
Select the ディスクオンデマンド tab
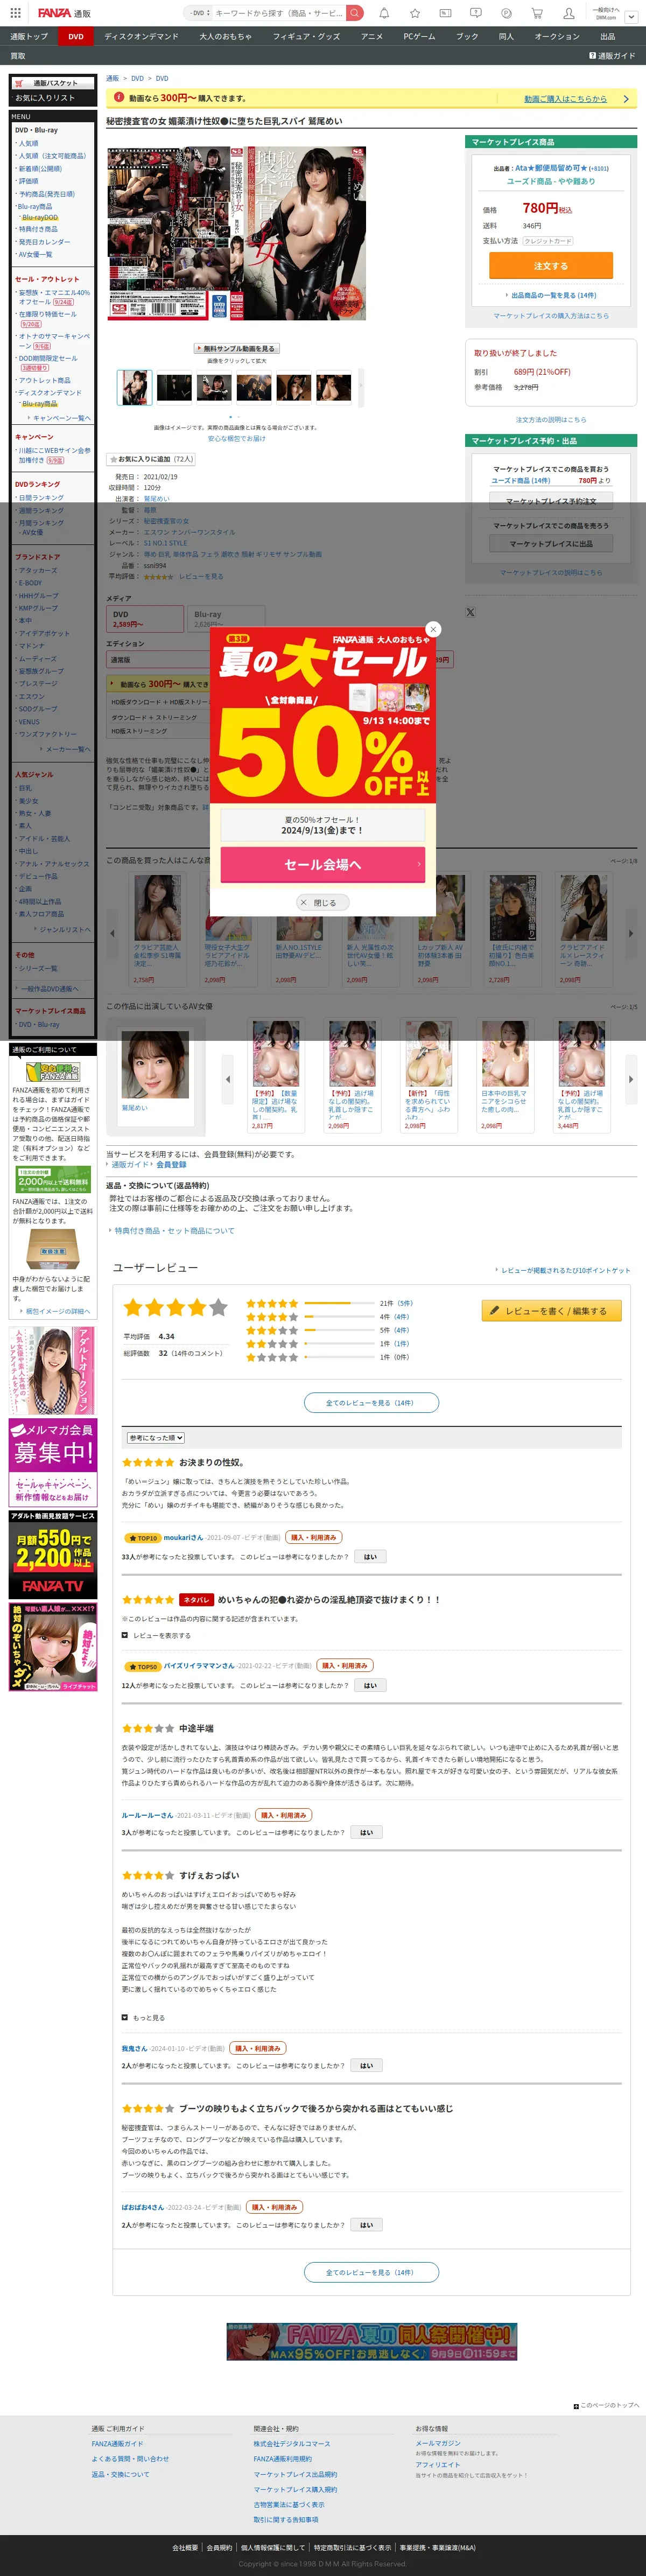point(141,36)
